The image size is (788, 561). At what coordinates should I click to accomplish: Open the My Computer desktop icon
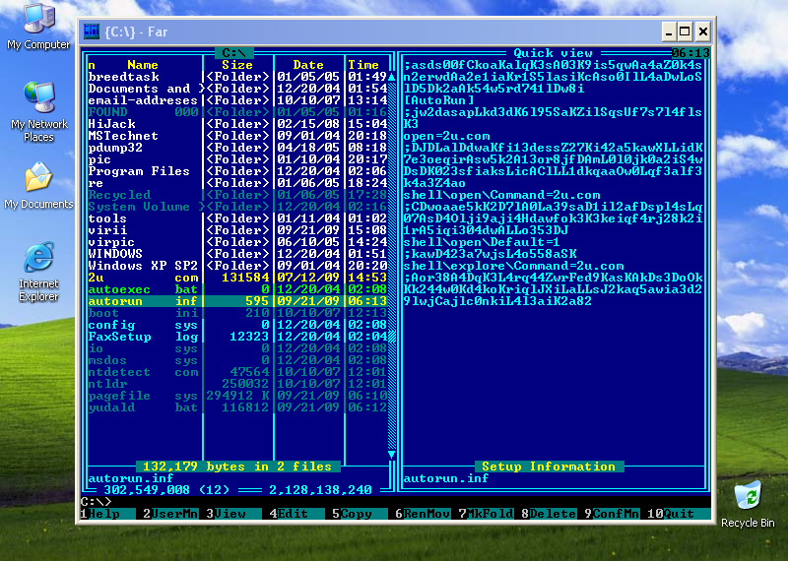point(38,27)
